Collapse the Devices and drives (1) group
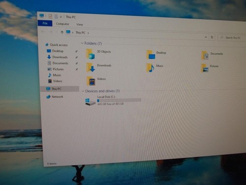This screenshot has width=246, height=185. (83, 91)
